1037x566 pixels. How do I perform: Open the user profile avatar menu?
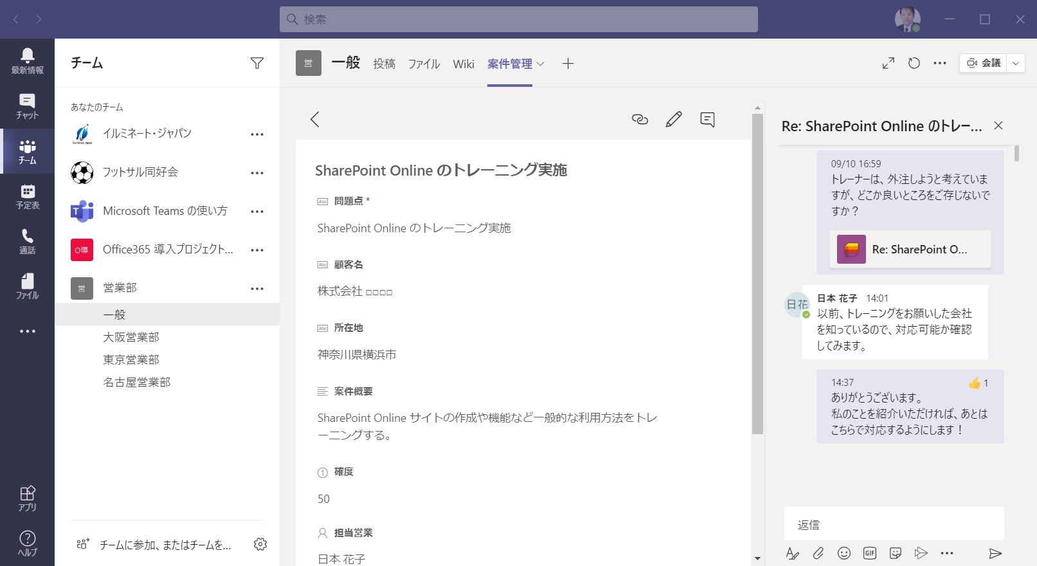tap(907, 19)
